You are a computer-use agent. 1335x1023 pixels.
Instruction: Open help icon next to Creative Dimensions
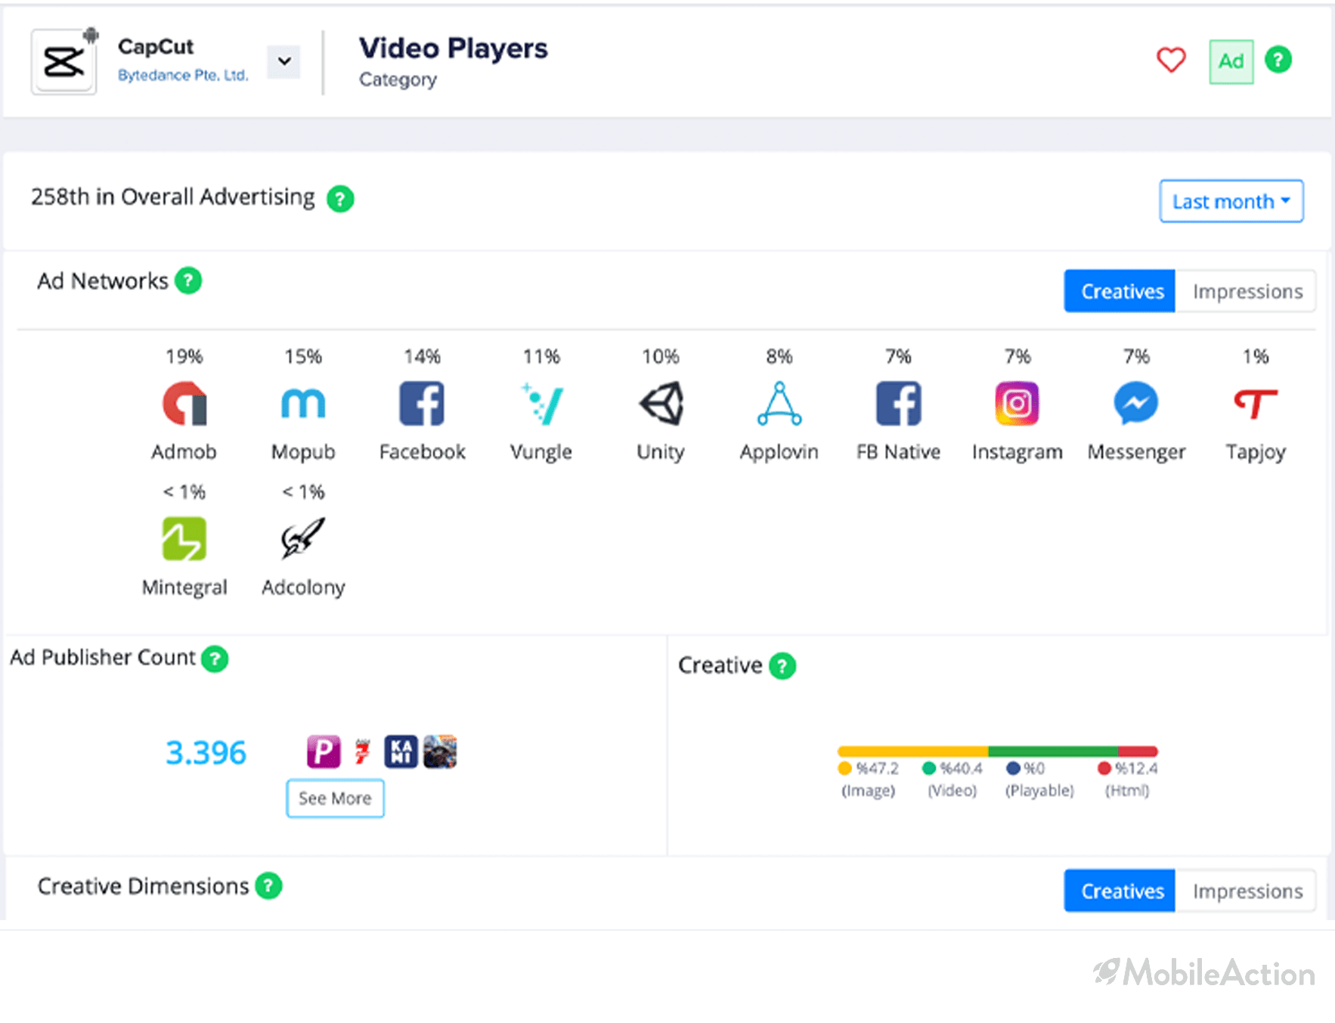coord(268,885)
